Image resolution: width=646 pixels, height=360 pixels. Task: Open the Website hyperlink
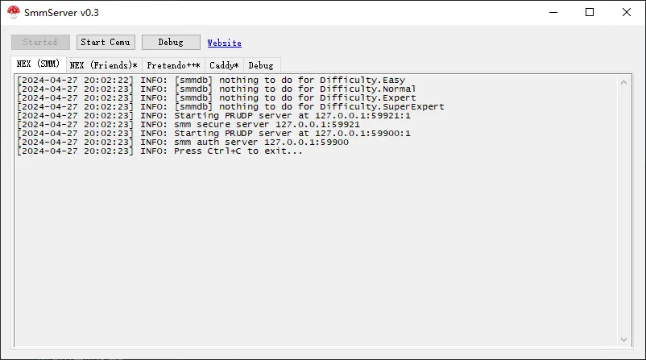[x=224, y=43]
